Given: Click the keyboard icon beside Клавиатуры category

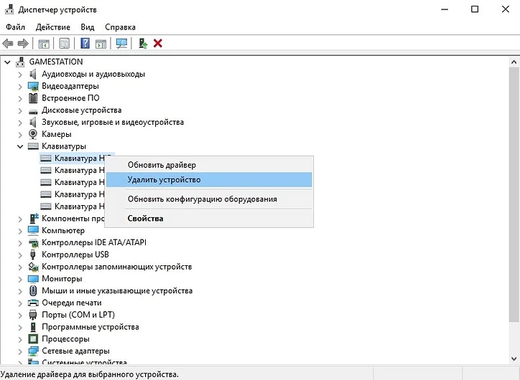Looking at the screenshot, I should click(33, 146).
